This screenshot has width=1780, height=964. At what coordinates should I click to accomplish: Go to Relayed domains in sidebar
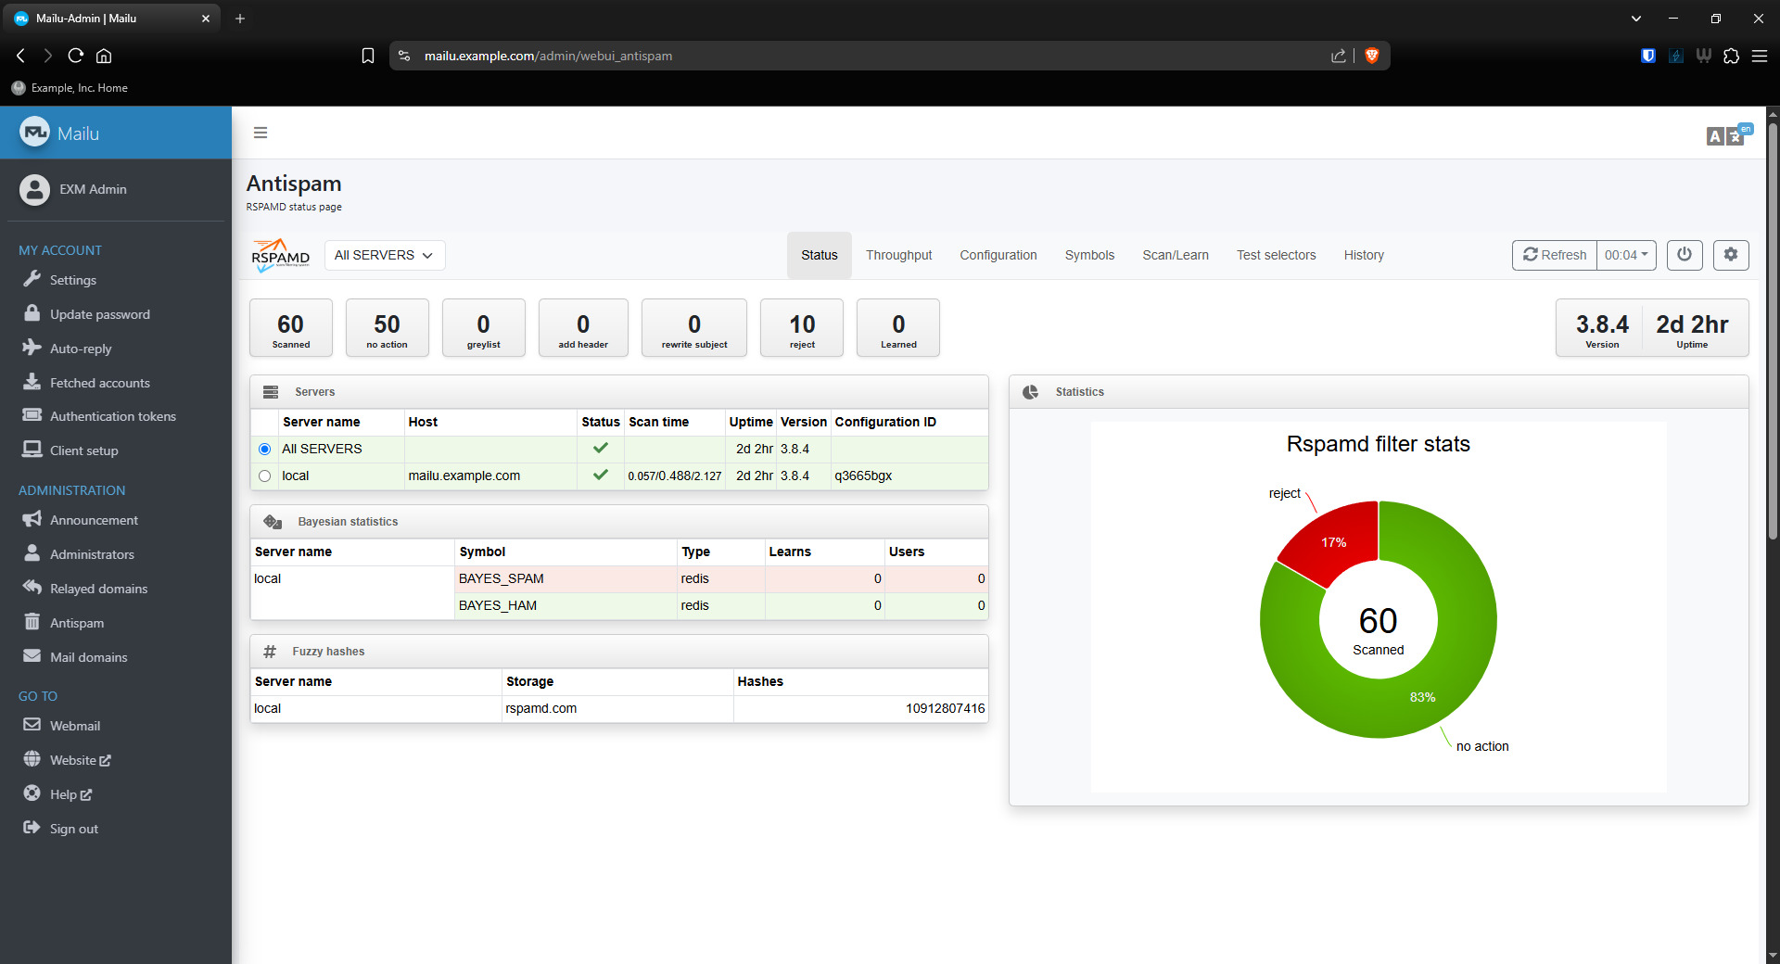click(98, 589)
